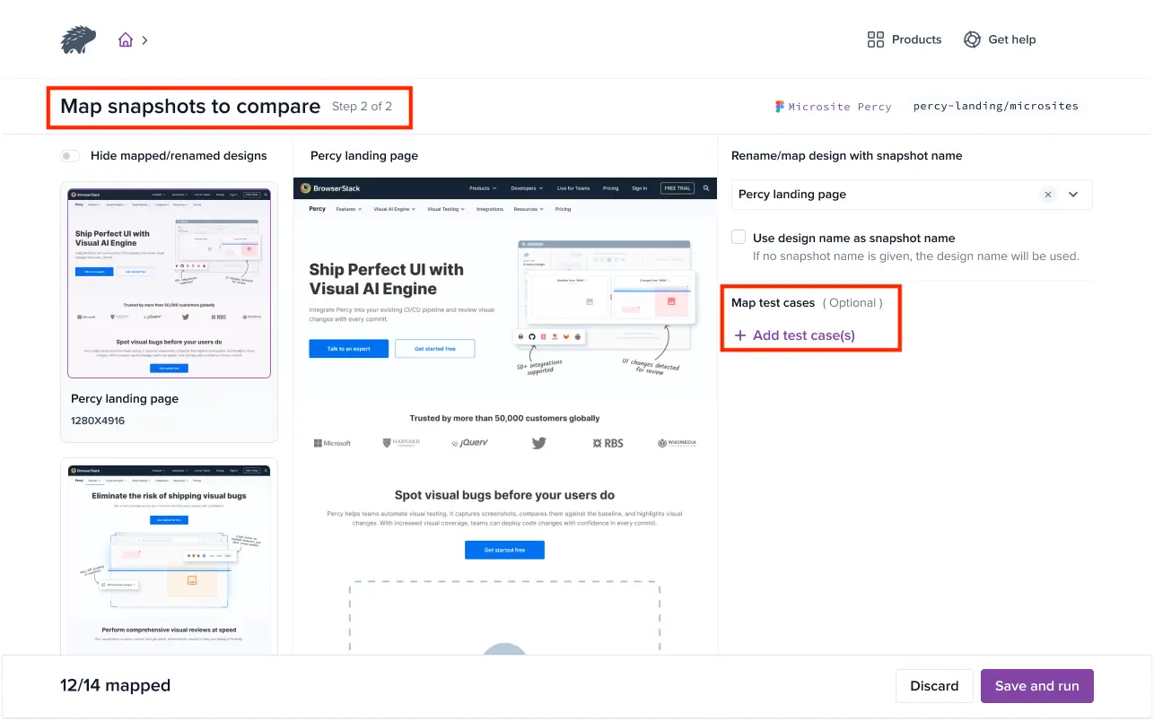This screenshot has height=721, width=1154.
Task: Click the plus icon for adding test cases
Action: coord(740,335)
